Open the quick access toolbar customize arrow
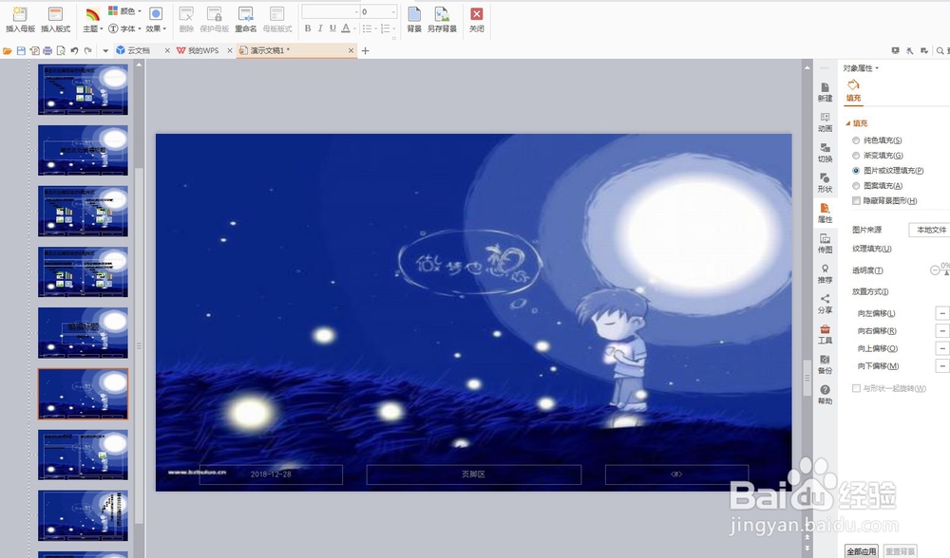The width and height of the screenshot is (950, 558). click(104, 51)
